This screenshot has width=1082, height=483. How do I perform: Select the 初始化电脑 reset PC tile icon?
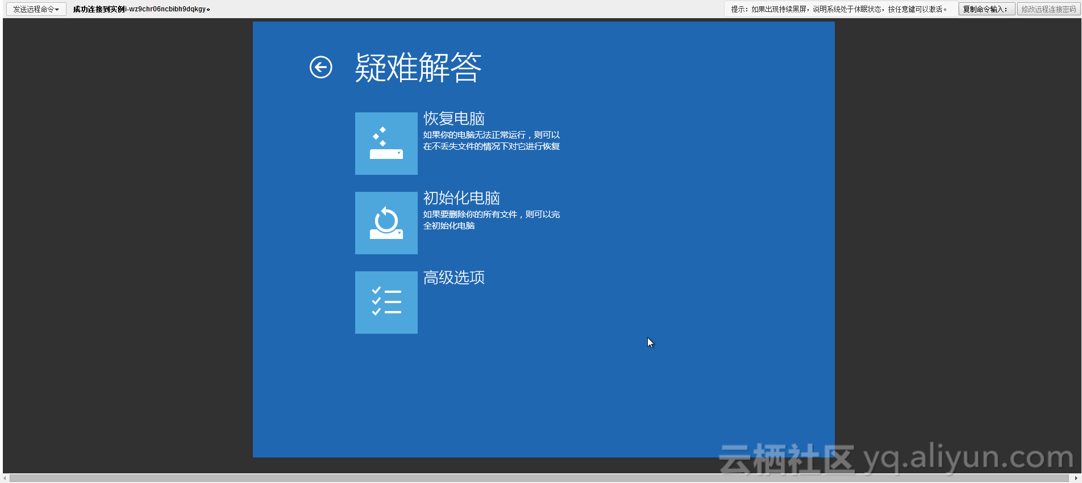pos(386,223)
